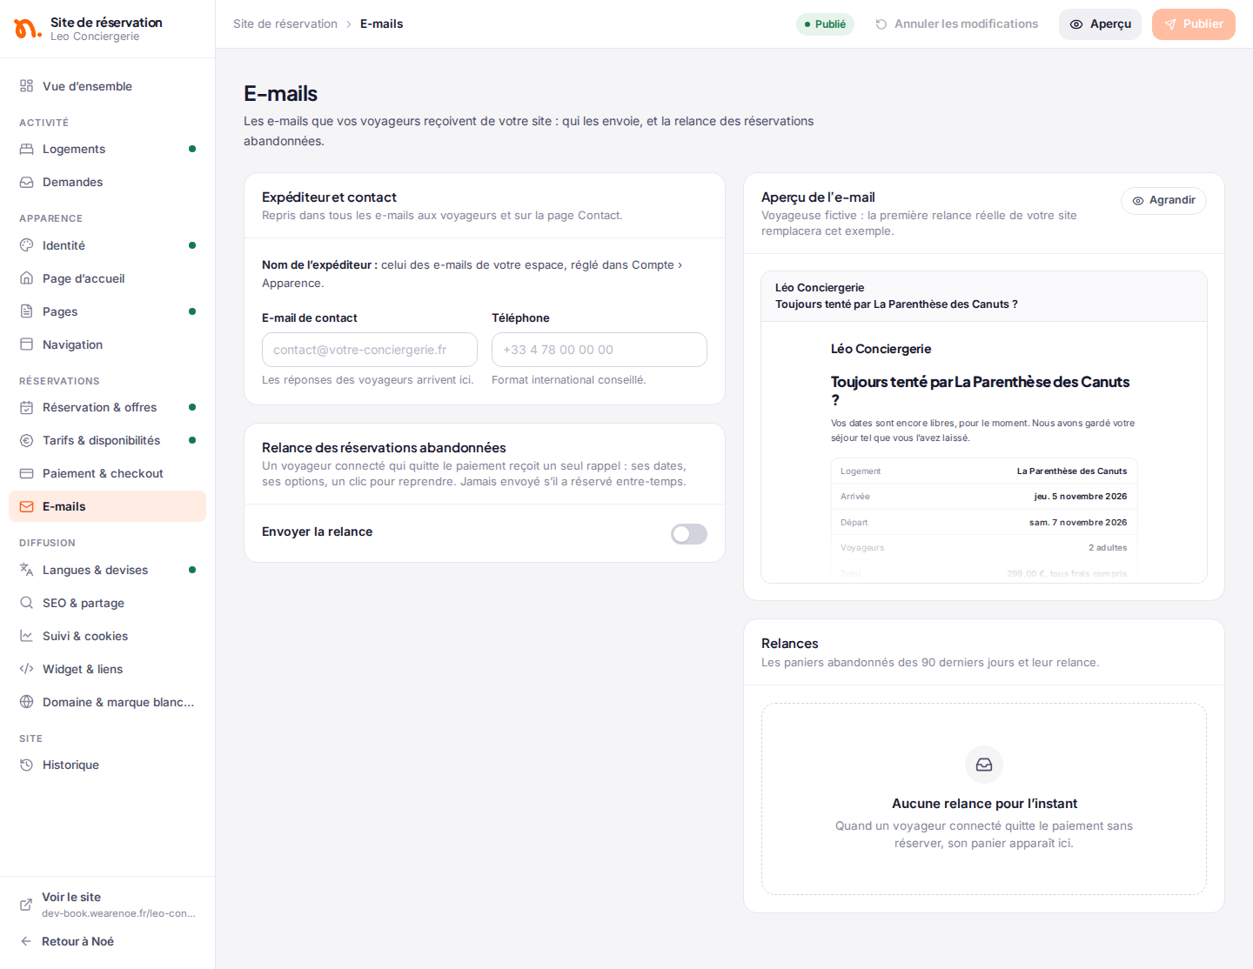Click the email preview subject header
This screenshot has height=969, width=1253.
coord(984,296)
